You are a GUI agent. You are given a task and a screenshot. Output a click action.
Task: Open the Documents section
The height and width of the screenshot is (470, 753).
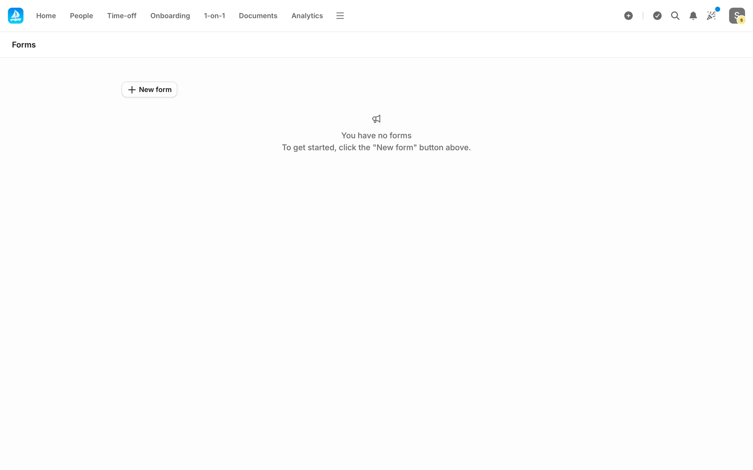pos(258,16)
